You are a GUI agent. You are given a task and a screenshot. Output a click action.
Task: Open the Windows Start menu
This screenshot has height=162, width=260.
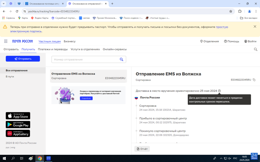click(4, 158)
